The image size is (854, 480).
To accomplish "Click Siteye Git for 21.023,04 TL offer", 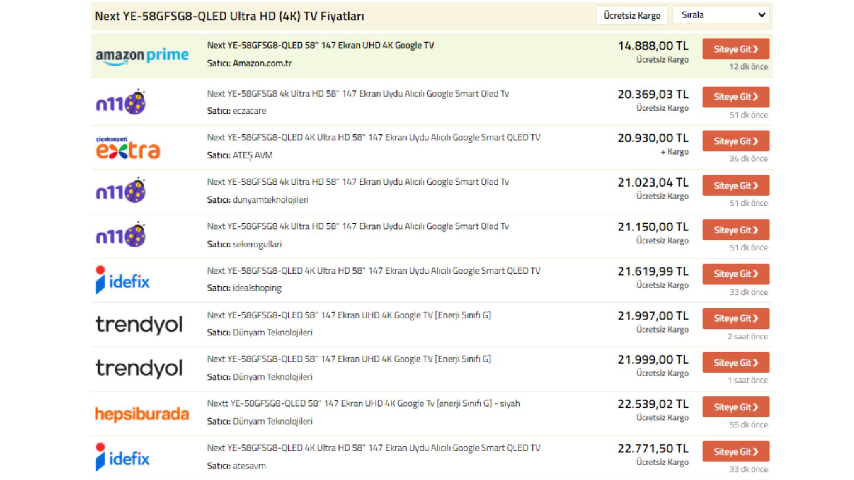I will click(x=736, y=185).
